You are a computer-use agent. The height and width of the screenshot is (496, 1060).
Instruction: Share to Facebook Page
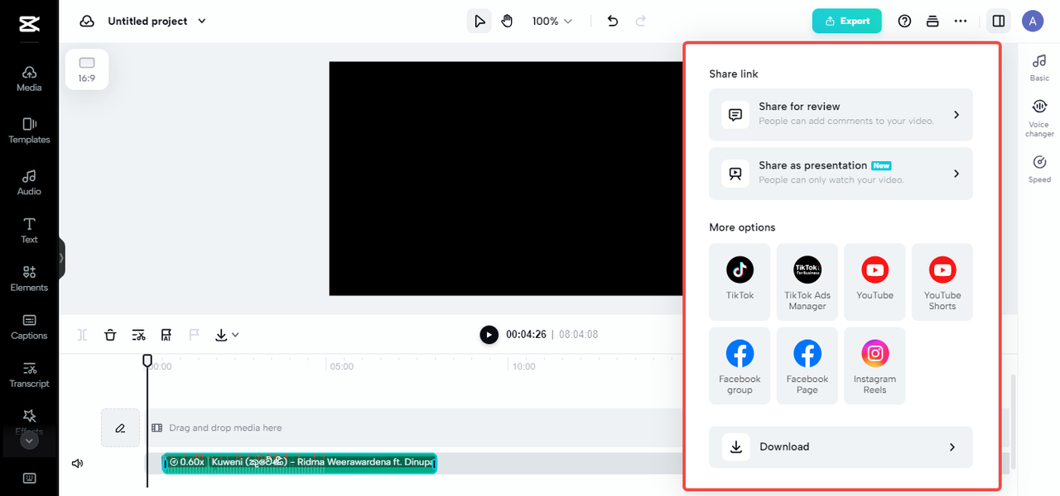pyautogui.click(x=807, y=366)
